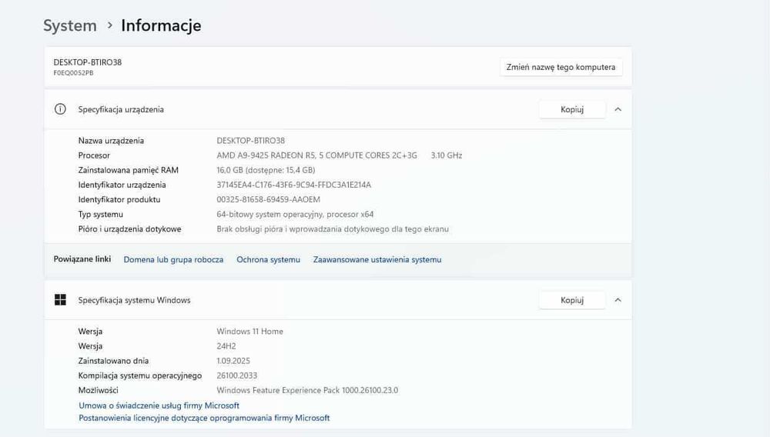The height and width of the screenshot is (437, 770).
Task: Open Domena lub grupa robocza link
Action: point(173,259)
